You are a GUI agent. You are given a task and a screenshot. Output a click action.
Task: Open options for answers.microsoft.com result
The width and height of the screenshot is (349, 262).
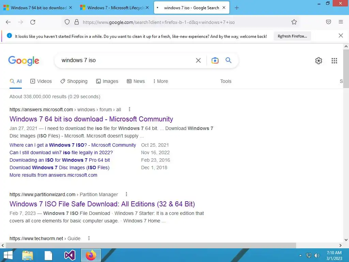tap(129, 110)
